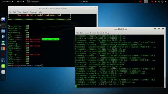Open File menu in root@kali: /root window
168x94 pixels.
pyautogui.click(x=77, y=33)
